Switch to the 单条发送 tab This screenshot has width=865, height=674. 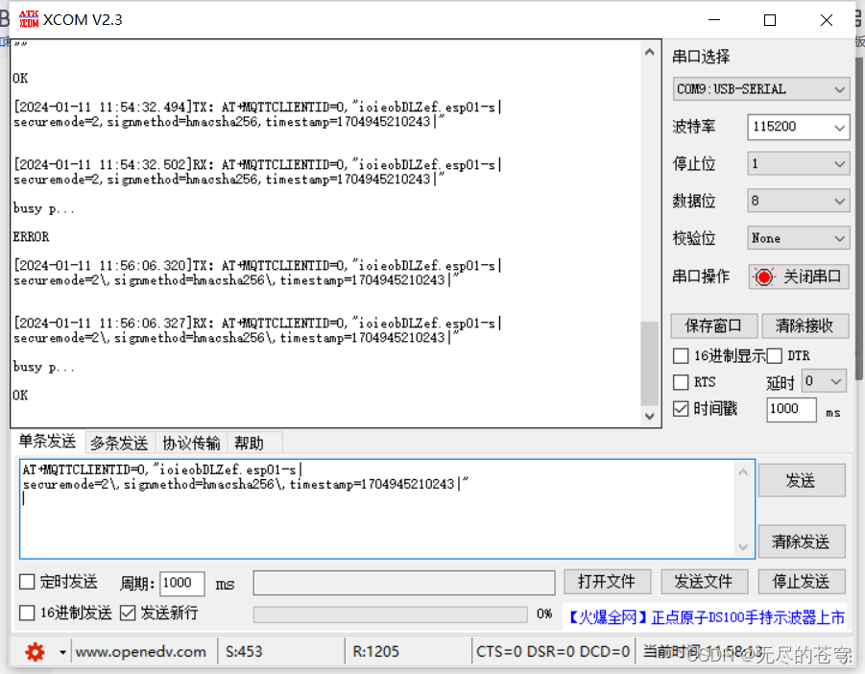[x=47, y=442]
